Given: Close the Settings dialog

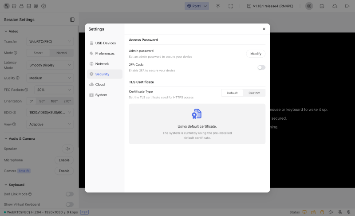Looking at the screenshot, I should (x=264, y=29).
